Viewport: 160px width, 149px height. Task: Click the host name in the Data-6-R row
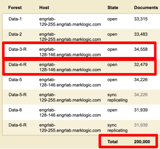(x=70, y=128)
